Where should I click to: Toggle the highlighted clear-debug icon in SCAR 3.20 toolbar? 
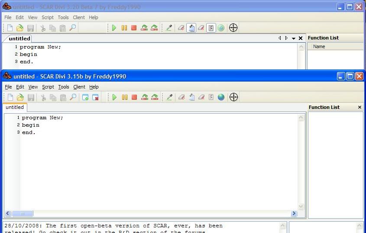click(x=191, y=28)
